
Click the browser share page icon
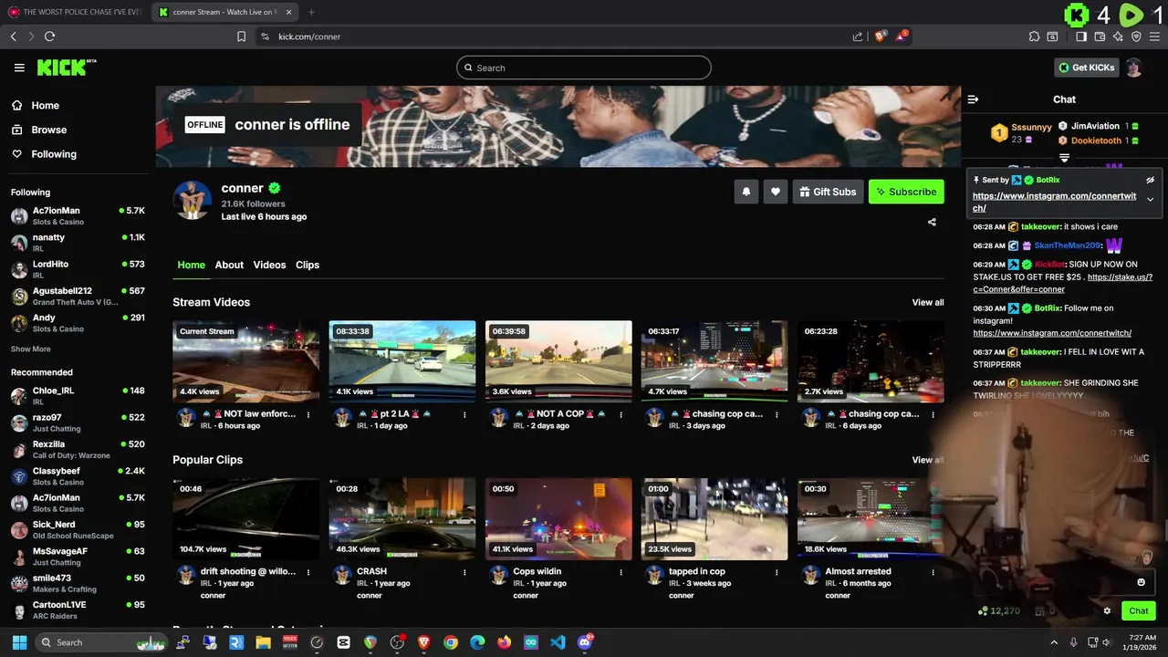858,36
